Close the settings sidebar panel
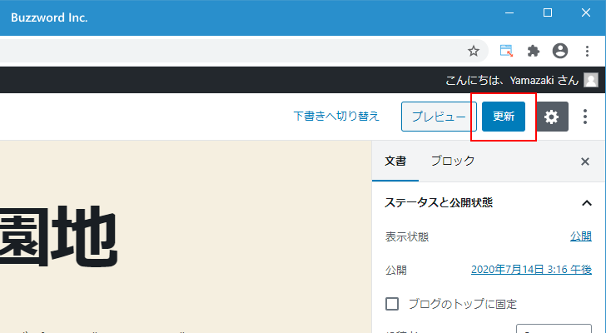 click(585, 162)
